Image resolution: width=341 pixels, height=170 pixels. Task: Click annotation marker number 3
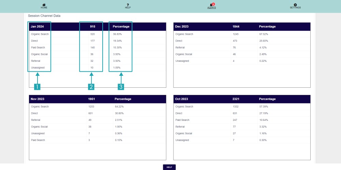tap(121, 87)
